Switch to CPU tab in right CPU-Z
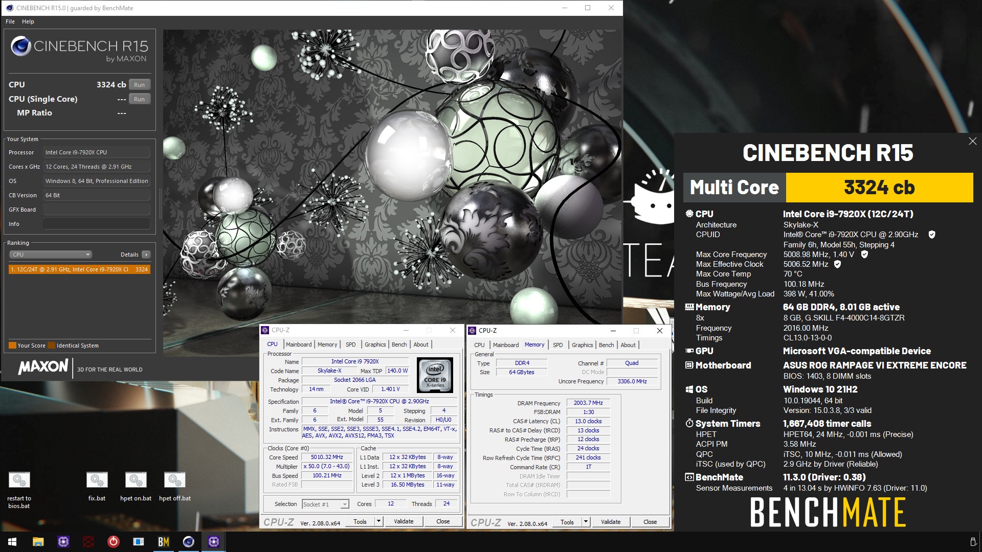This screenshot has width=982, height=552. [x=479, y=345]
